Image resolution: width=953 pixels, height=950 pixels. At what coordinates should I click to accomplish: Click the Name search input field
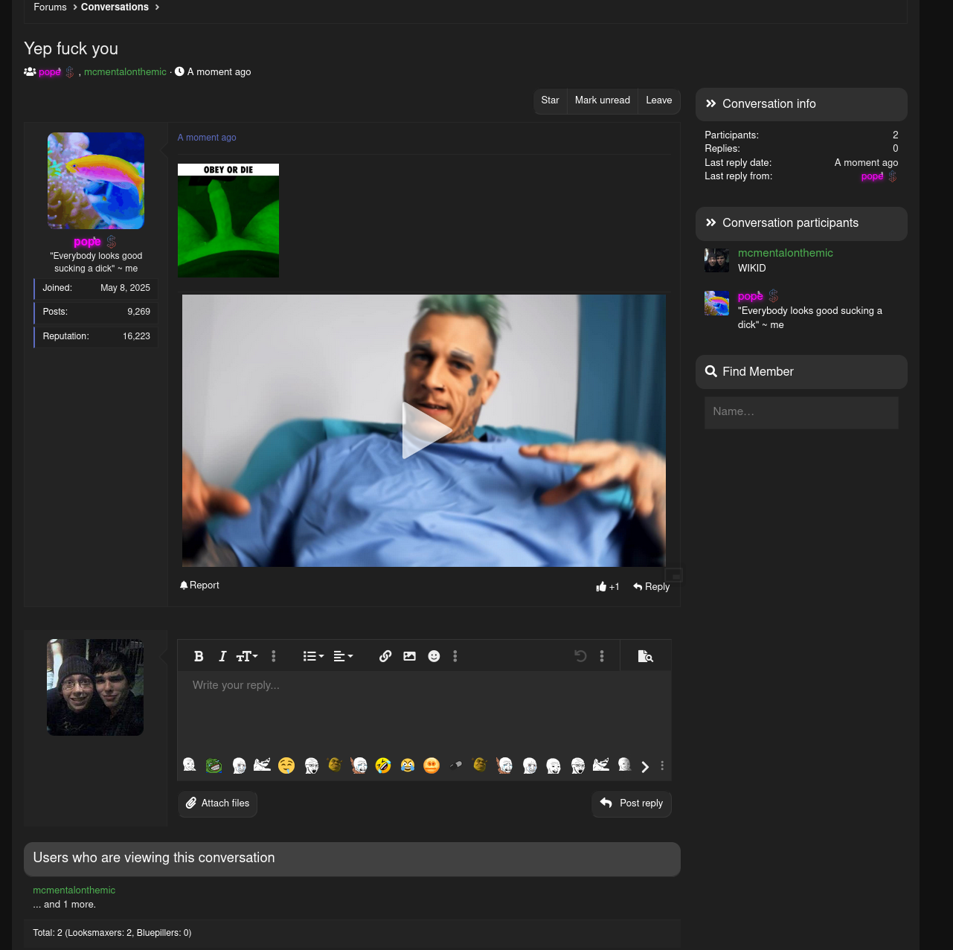[801, 412]
